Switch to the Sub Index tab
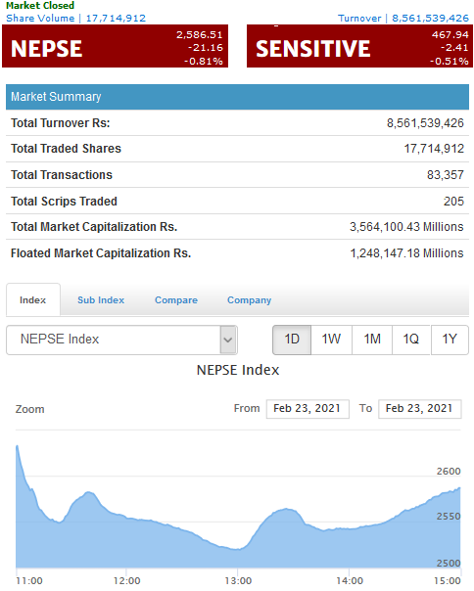The height and width of the screenshot is (591, 474). (x=101, y=300)
